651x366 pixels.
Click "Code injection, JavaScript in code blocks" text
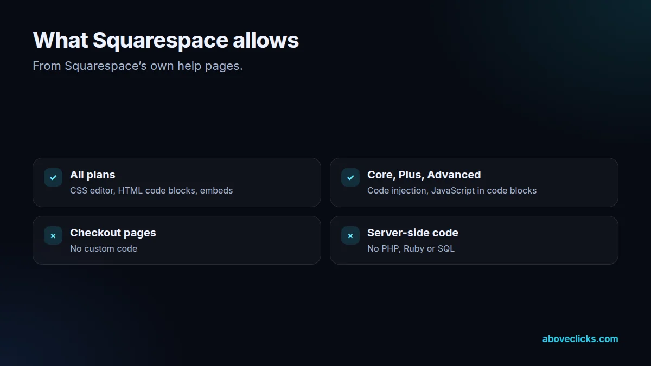click(452, 190)
